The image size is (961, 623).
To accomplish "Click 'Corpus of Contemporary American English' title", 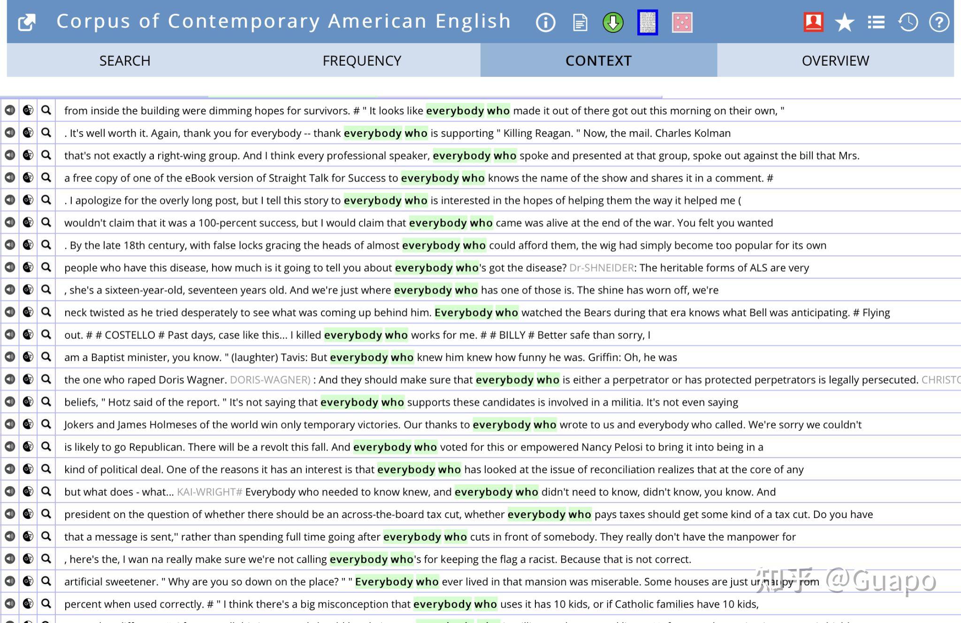I will [x=283, y=21].
